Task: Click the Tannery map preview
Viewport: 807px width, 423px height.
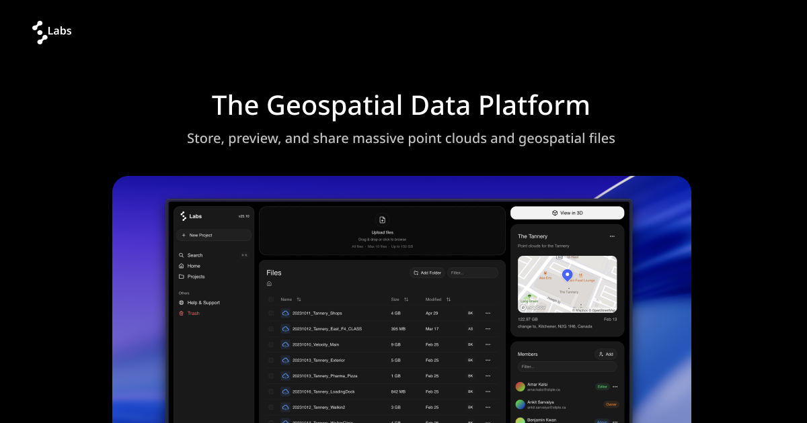Action: [567, 283]
